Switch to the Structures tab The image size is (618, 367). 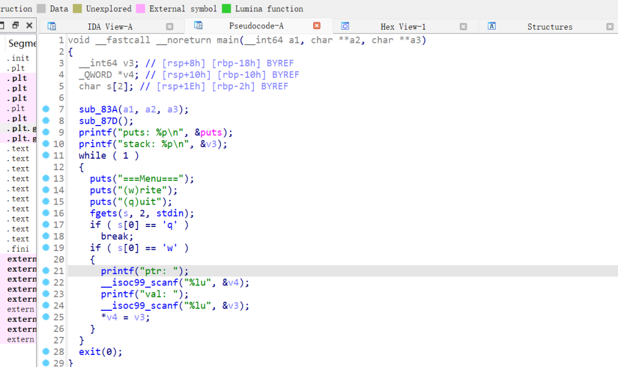point(549,27)
